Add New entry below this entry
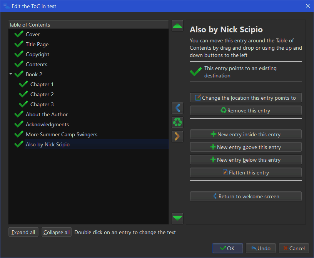 [246, 160]
